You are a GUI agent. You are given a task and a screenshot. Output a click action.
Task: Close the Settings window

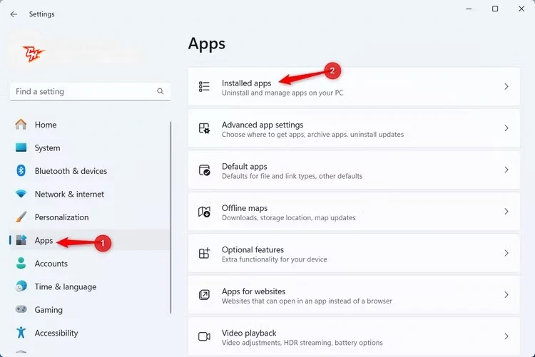(521, 9)
